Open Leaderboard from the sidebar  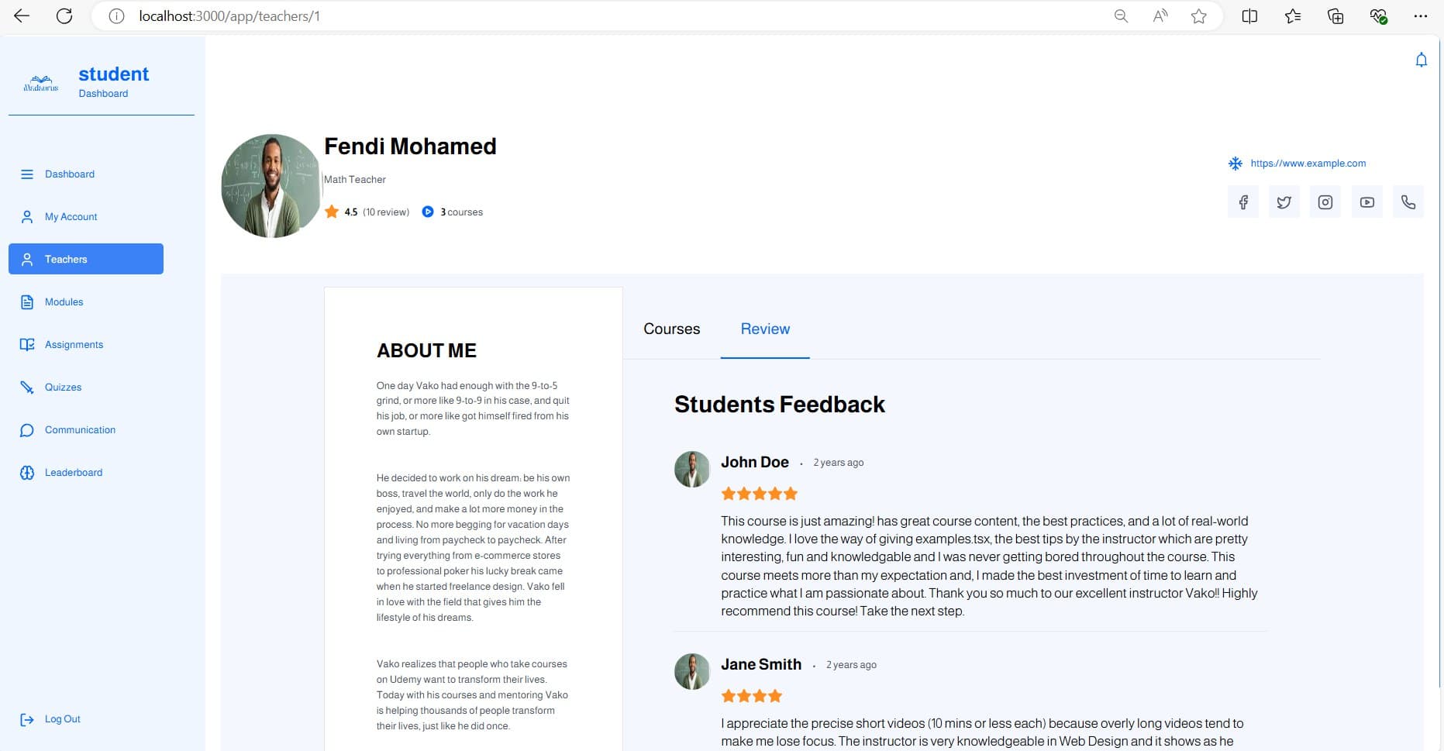[x=74, y=473]
